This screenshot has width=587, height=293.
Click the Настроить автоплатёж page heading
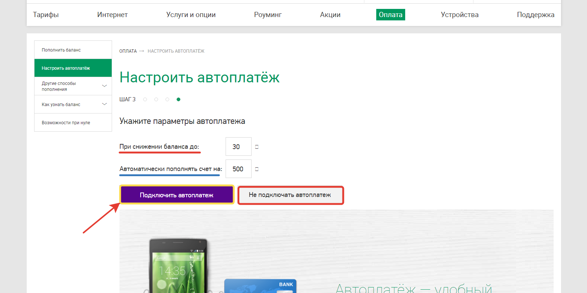point(199,78)
